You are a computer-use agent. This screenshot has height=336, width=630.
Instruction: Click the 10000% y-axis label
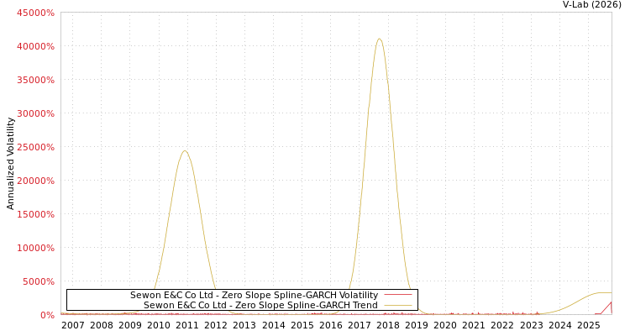pos(35,248)
